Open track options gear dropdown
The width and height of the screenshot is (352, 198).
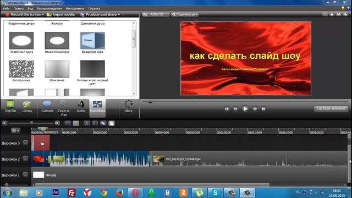click(15, 130)
